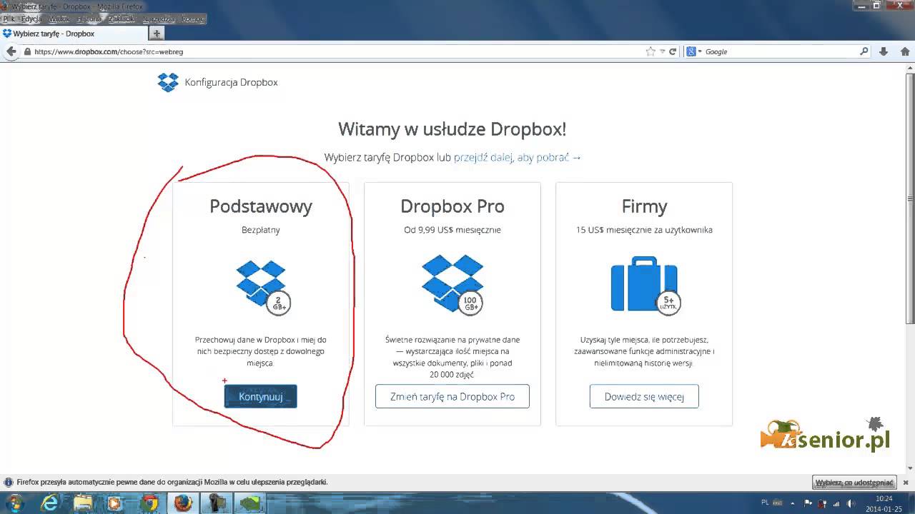Screen dimensions: 915x514
Task: Bookmark this page with the star icon
Action: tap(651, 51)
